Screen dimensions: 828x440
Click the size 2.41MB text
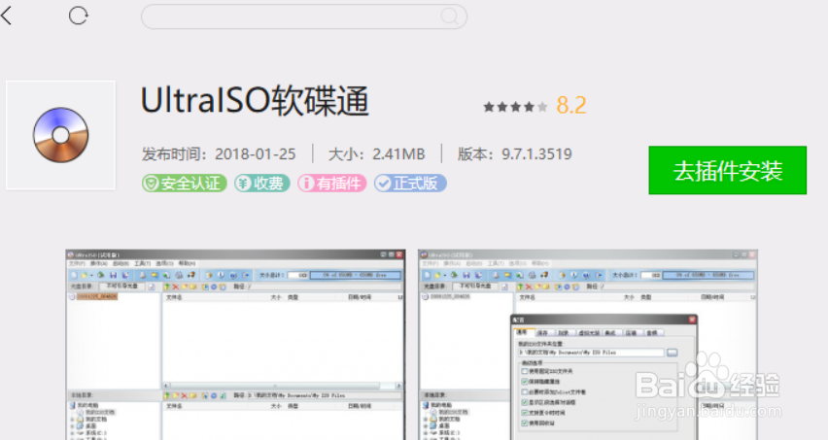[x=376, y=154]
